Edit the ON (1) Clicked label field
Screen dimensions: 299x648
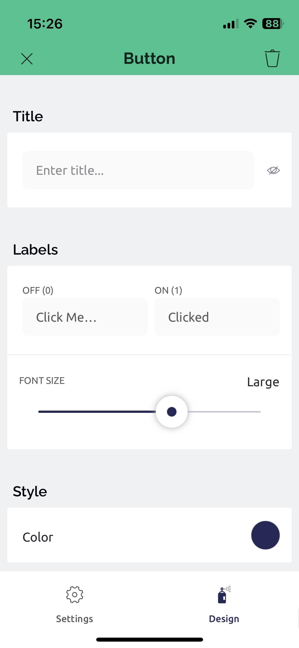tap(217, 317)
